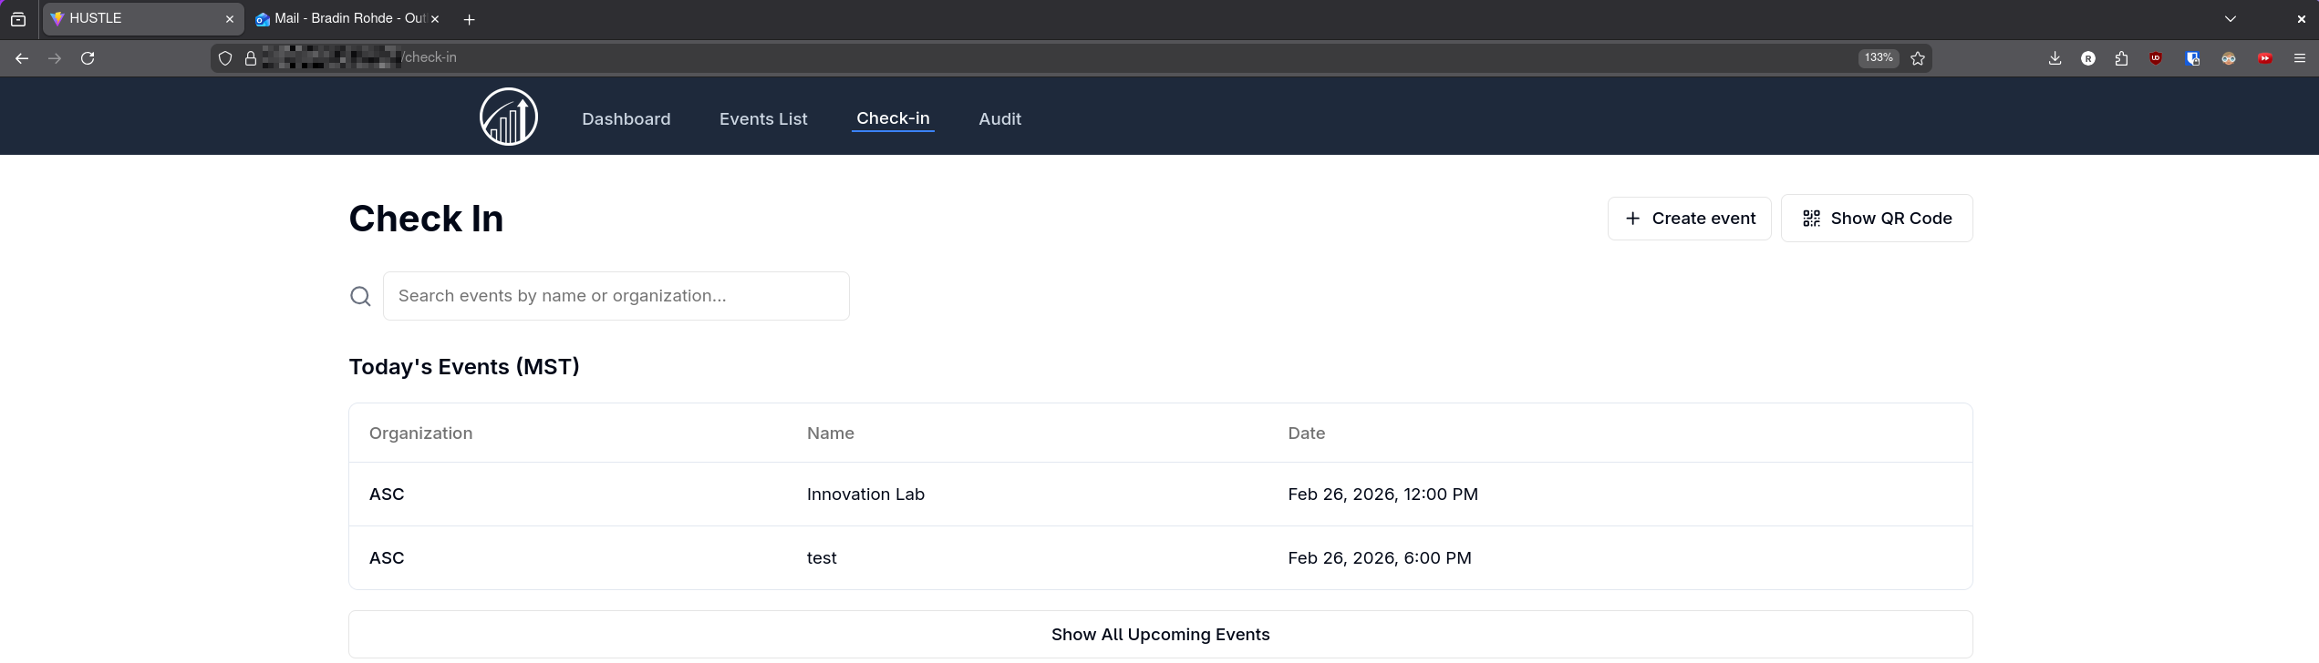The image size is (2319, 663).
Task: Select the test event name
Action: tap(822, 558)
